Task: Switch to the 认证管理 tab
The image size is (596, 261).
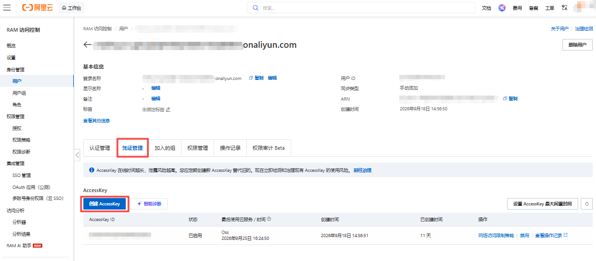Action: coord(100,148)
